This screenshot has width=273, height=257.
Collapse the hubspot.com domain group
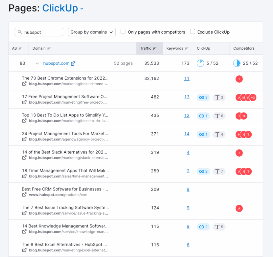37,63
